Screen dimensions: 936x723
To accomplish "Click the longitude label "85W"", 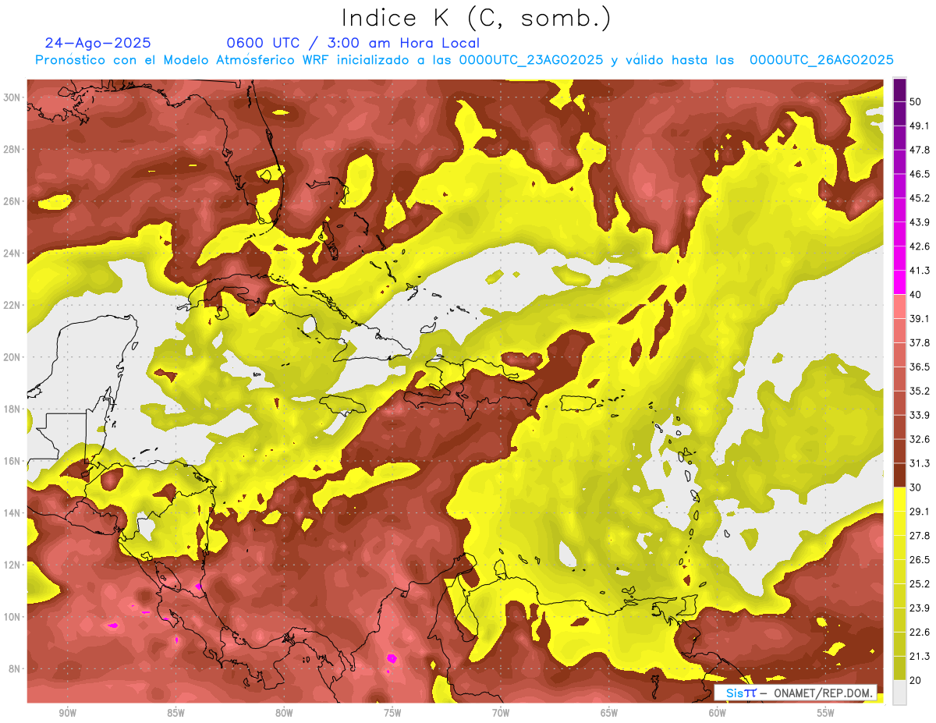I will [x=175, y=714].
